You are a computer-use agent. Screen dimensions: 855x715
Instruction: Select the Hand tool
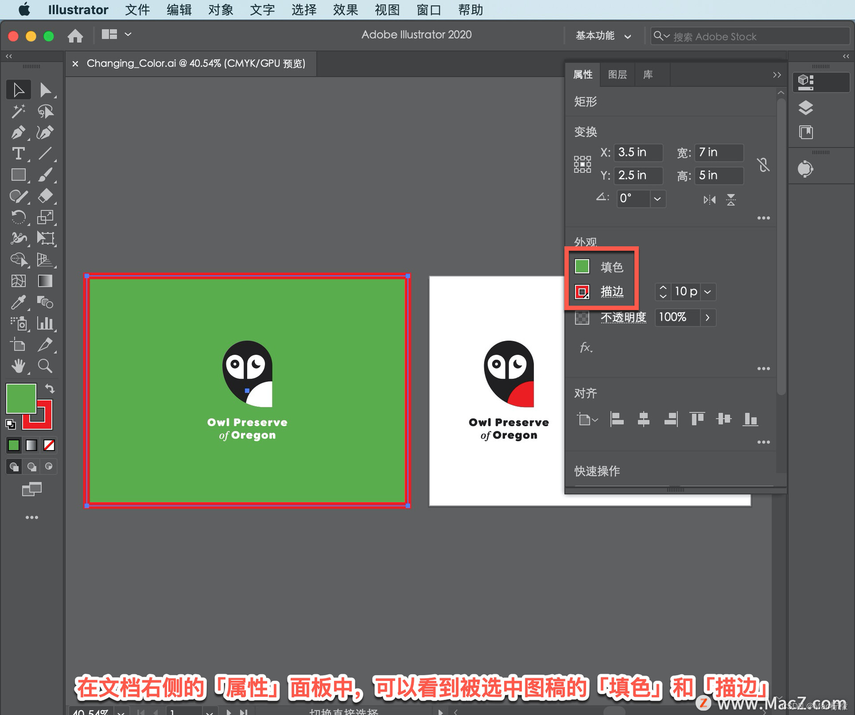click(18, 366)
